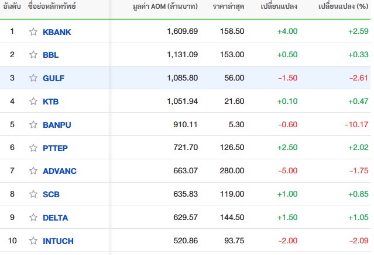Image resolution: width=374 pixels, height=255 pixels.
Task: Select PTTEP AOM value 721.70
Action: tap(186, 147)
